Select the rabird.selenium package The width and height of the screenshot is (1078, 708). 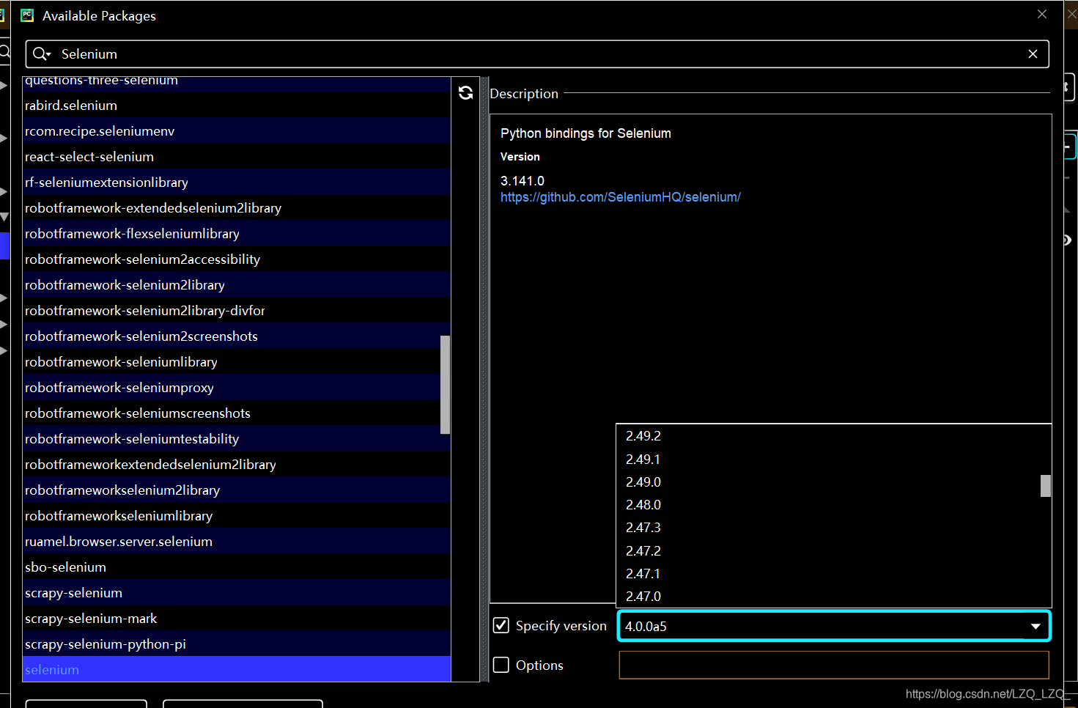(237, 105)
